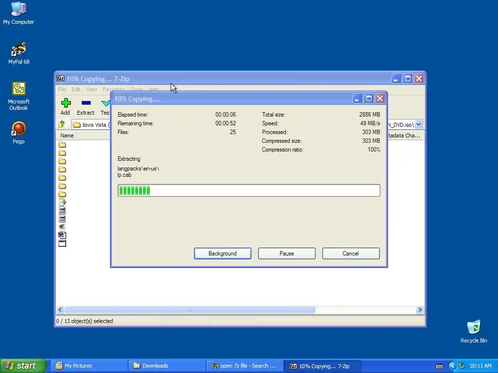Viewport: 498px width, 373px height.
Task: Click the horizontal scrollbar thumb in file list
Action: (190, 309)
